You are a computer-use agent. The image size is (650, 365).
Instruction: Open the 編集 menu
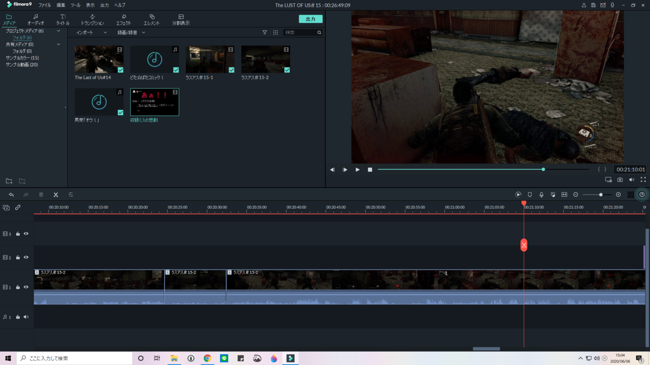click(x=61, y=5)
